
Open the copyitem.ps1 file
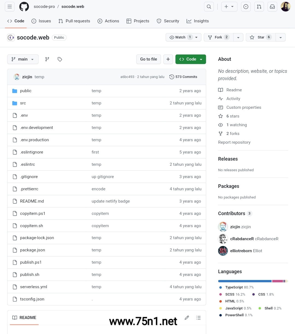pyautogui.click(x=33, y=213)
